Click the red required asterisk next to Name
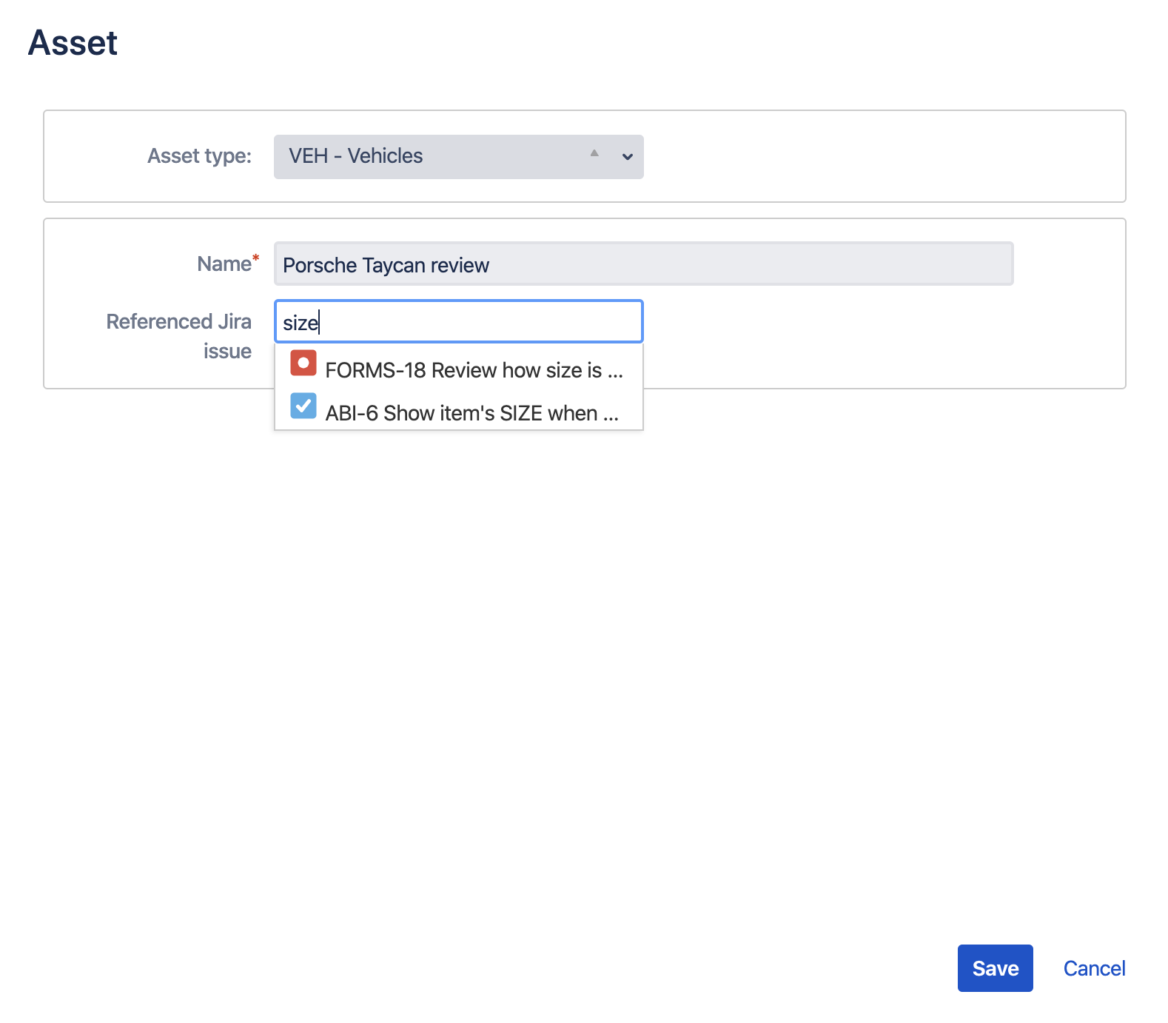Image resolution: width=1168 pixels, height=1023 pixels. click(256, 258)
